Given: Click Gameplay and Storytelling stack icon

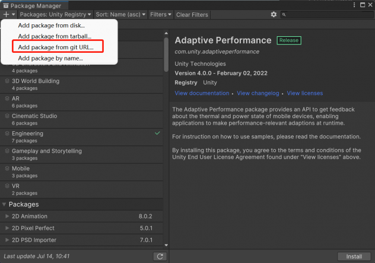Looking at the screenshot, I should pos(7,151).
